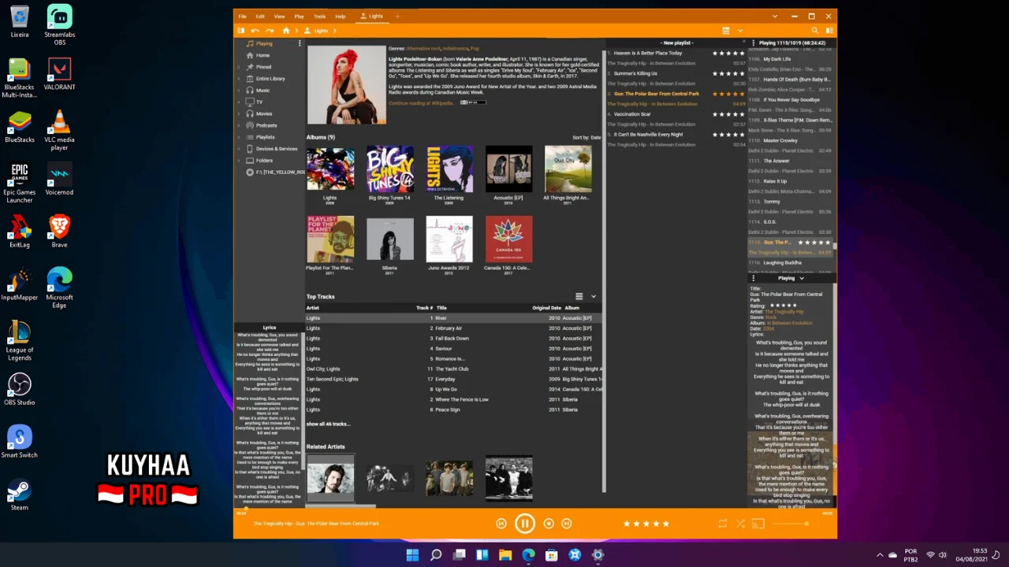Click show all 46 tracks link
The image size is (1009, 567).
point(328,424)
